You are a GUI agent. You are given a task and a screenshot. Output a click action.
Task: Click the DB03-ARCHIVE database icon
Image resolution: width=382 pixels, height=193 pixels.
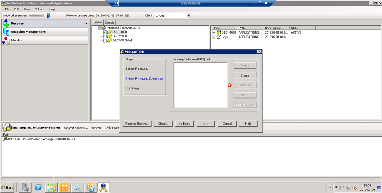pos(109,40)
